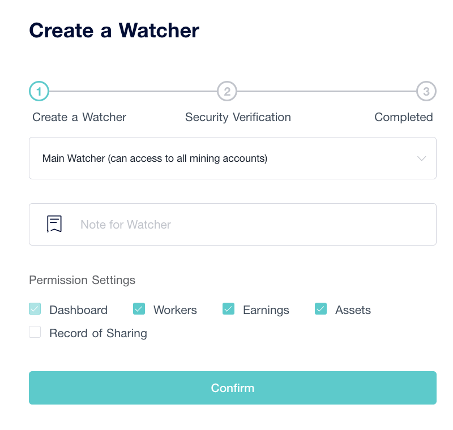Image resolution: width=453 pixels, height=430 pixels.
Task: Disable the Assets permission checkbox
Action: click(320, 309)
